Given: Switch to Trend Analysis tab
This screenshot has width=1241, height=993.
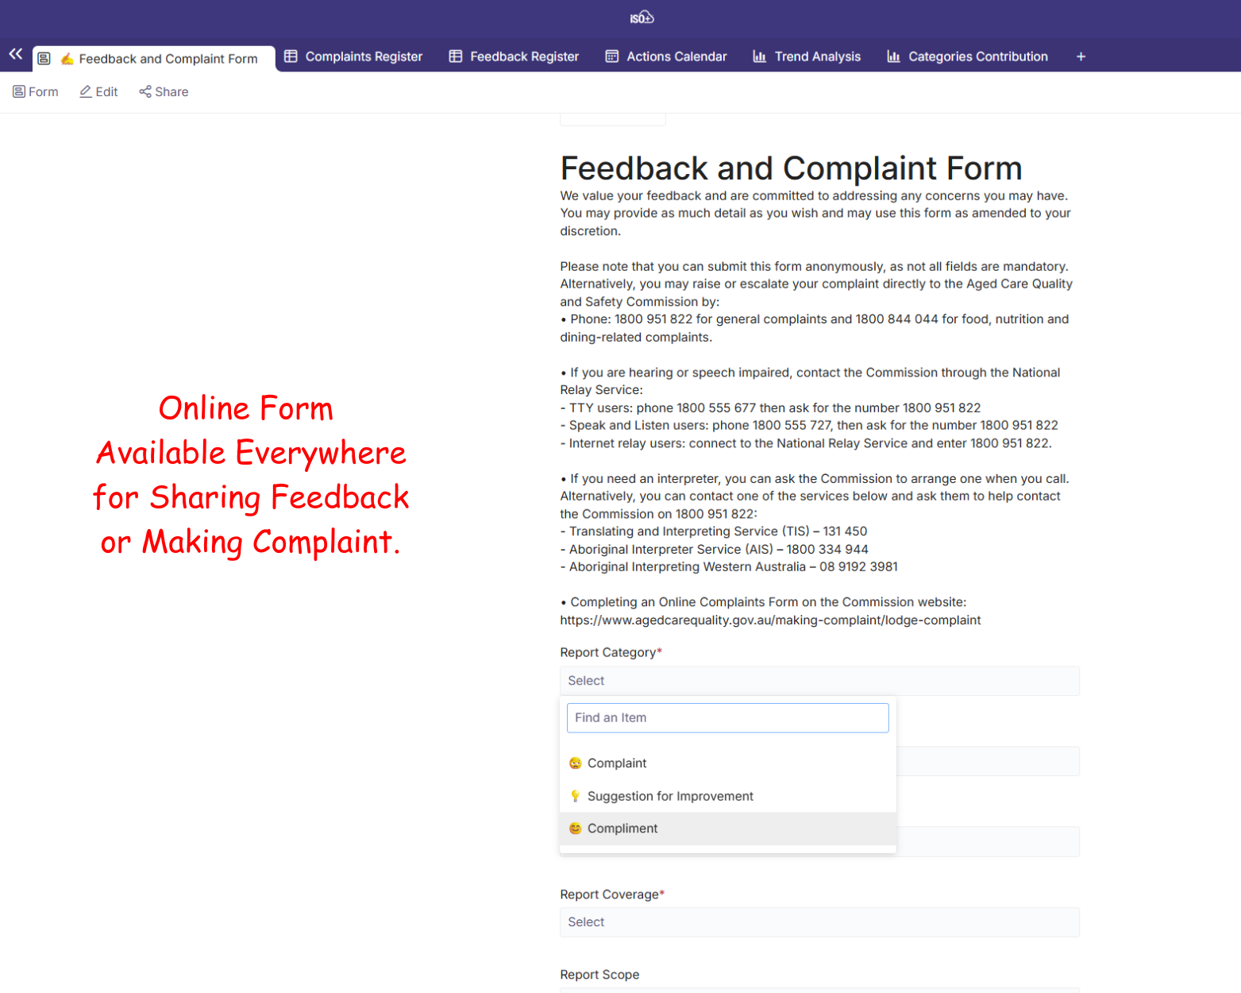Looking at the screenshot, I should pyautogui.click(x=817, y=56).
